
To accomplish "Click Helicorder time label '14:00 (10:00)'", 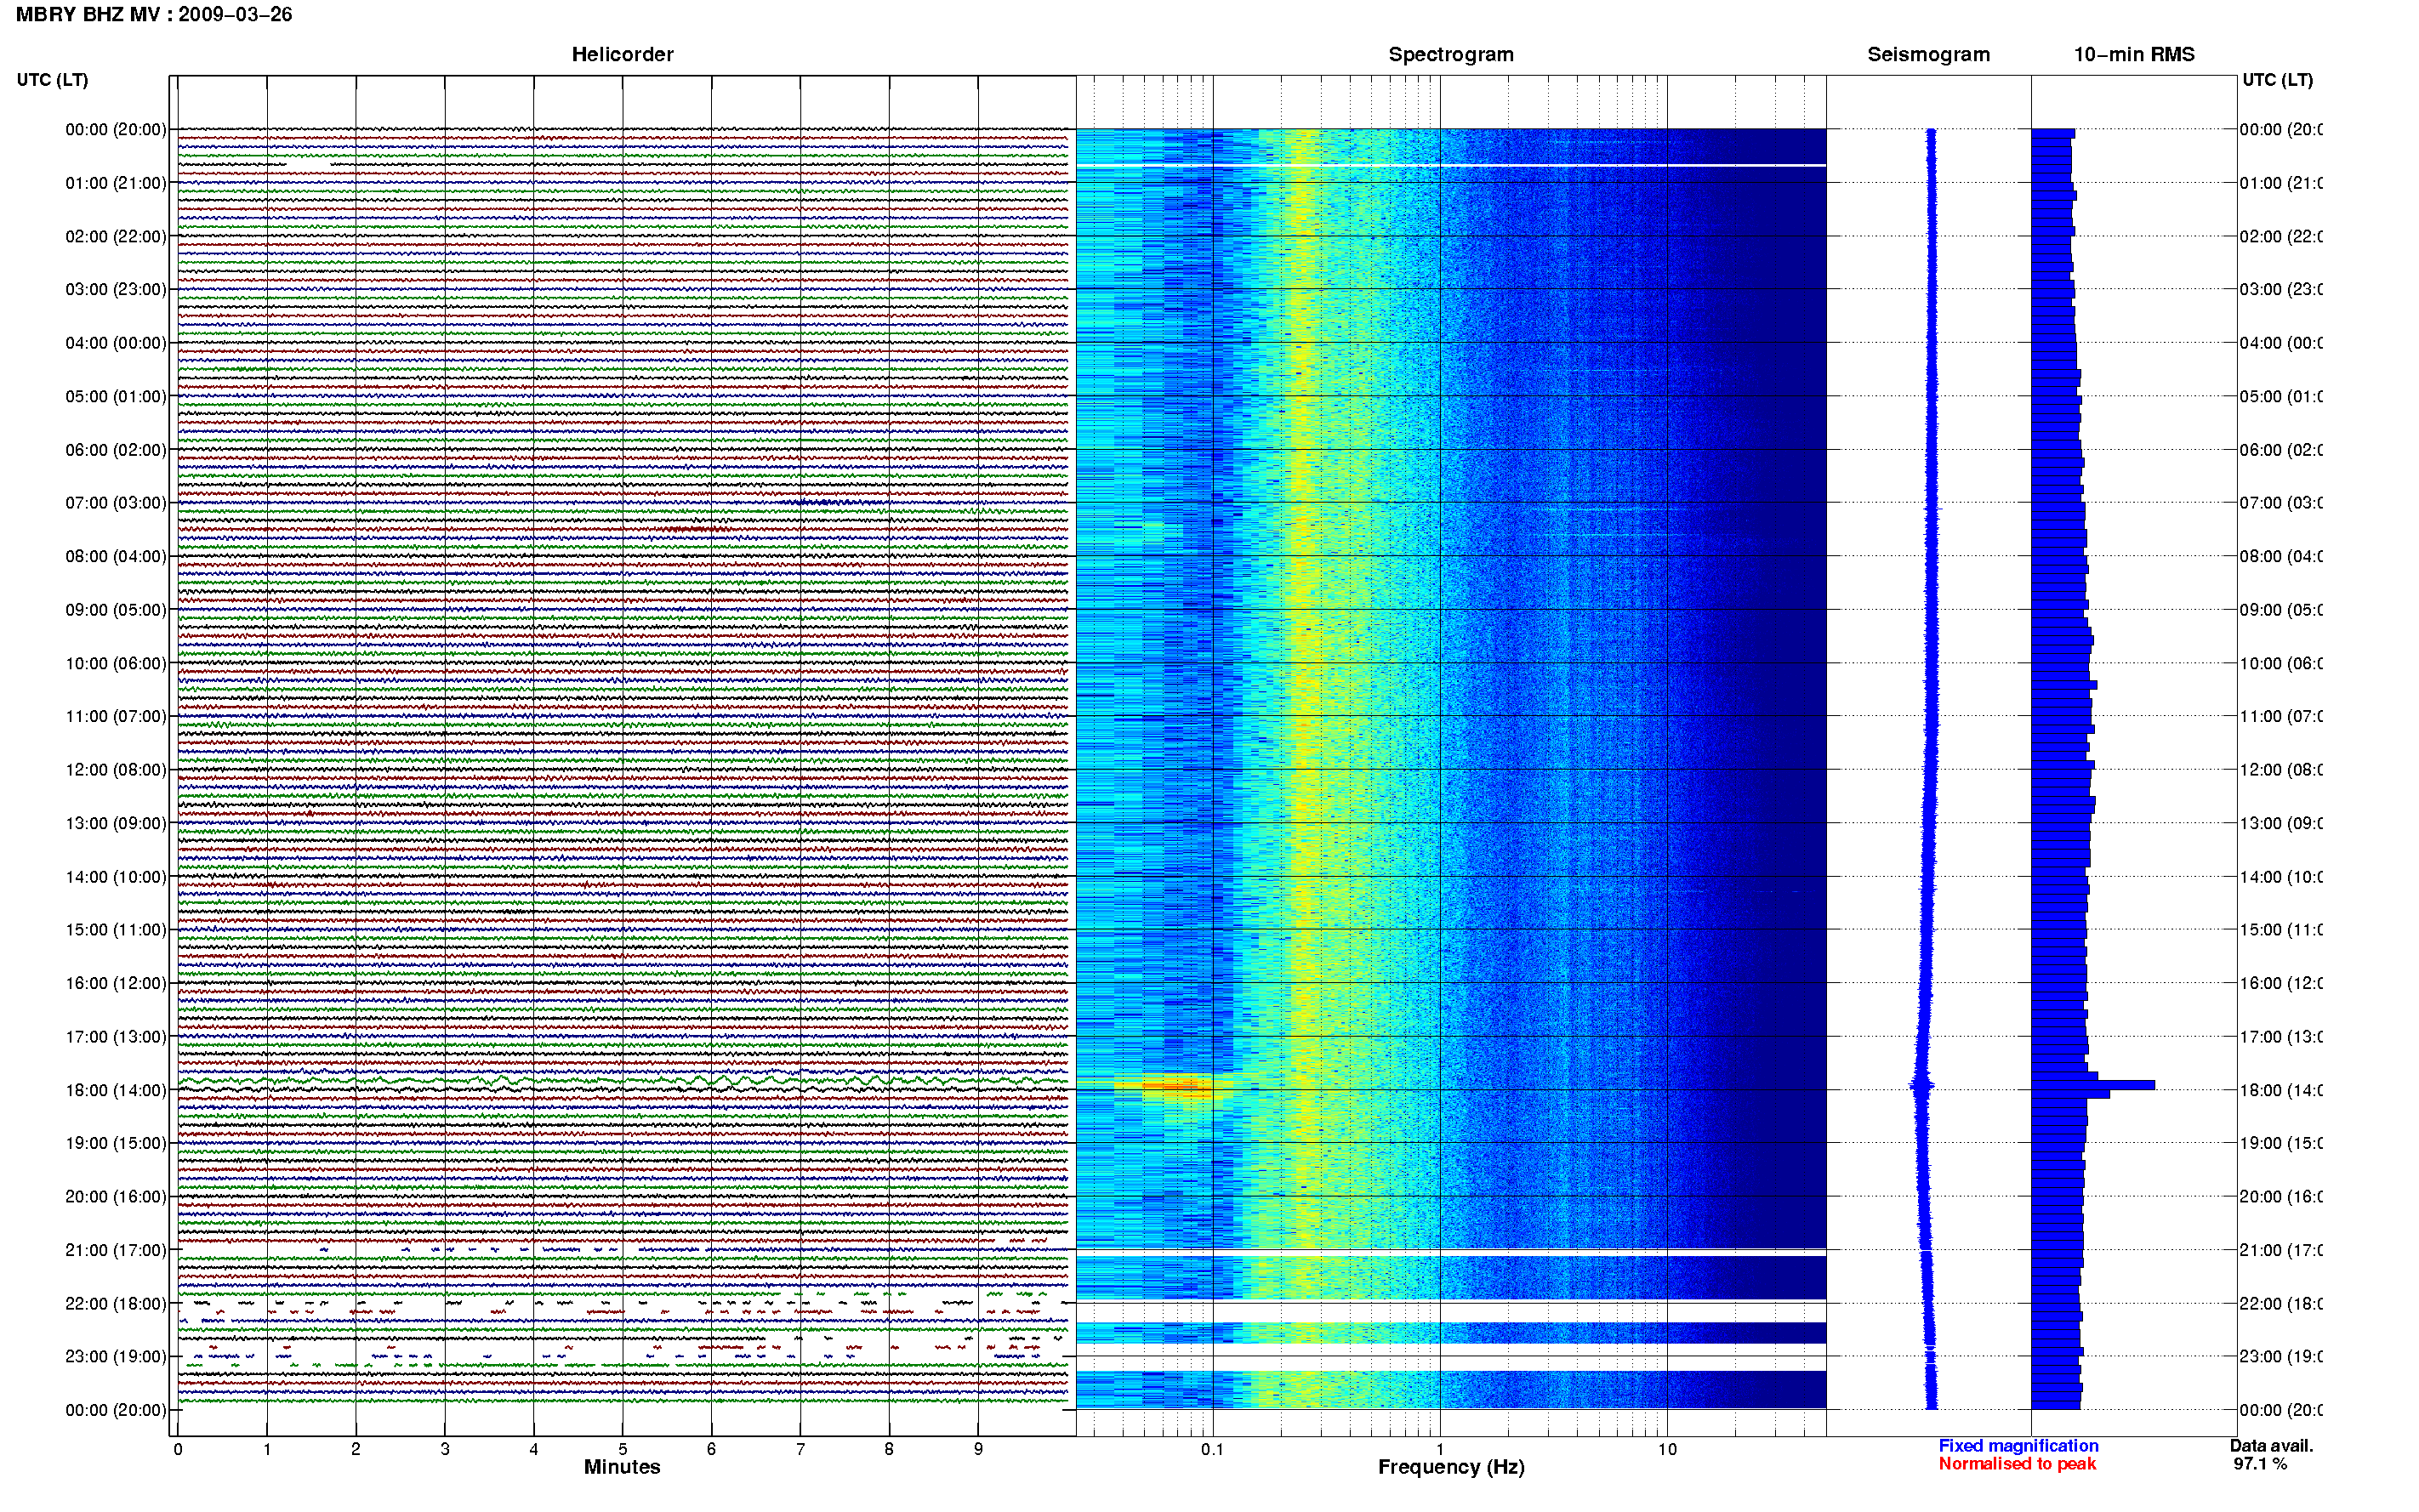I will coord(116,877).
